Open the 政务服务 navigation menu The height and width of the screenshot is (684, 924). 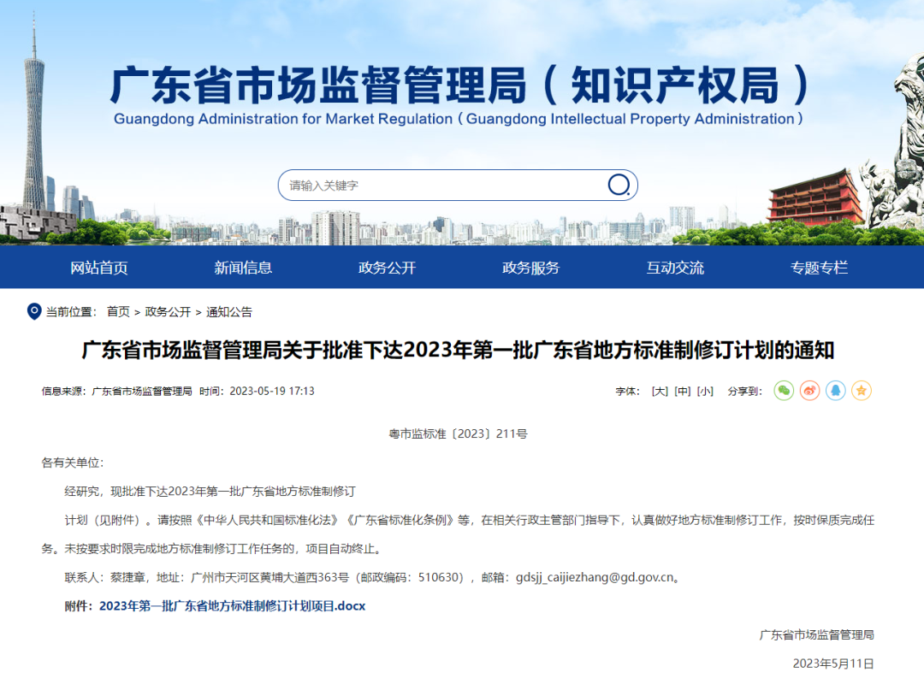pyautogui.click(x=528, y=267)
